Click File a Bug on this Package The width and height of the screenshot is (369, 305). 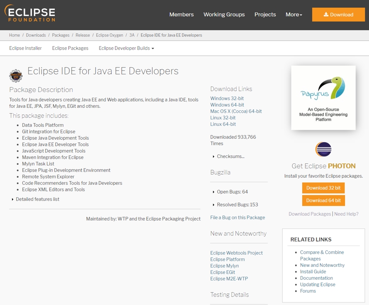click(x=237, y=218)
